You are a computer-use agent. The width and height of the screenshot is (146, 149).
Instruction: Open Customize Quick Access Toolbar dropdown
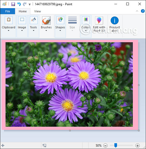(30, 4)
